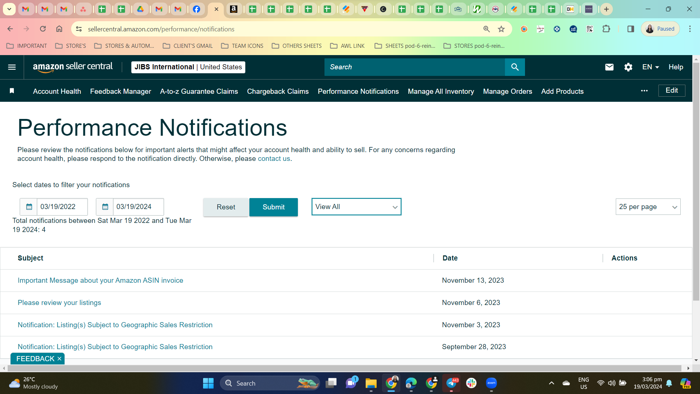Open the TEAM ICONS bookmarks folder
This screenshot has height=394, width=700.
point(242,46)
